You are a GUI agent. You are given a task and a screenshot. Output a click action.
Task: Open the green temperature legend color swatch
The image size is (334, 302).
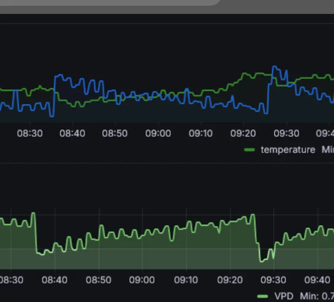click(250, 150)
